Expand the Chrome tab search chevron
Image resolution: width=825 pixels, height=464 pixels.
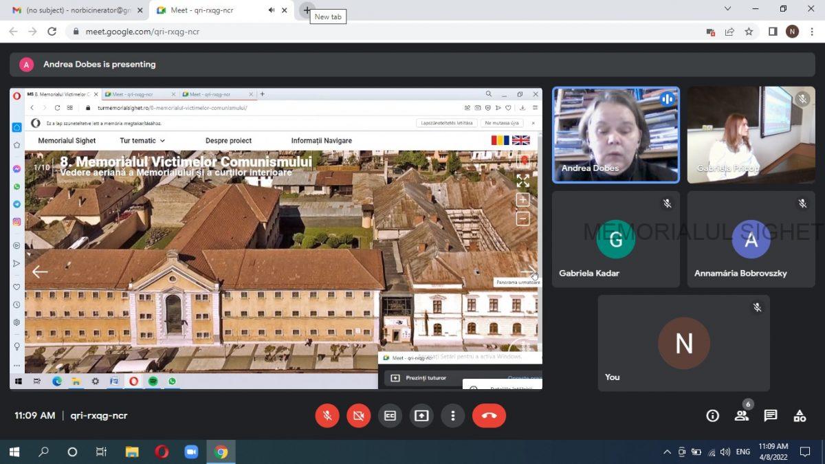pos(728,9)
